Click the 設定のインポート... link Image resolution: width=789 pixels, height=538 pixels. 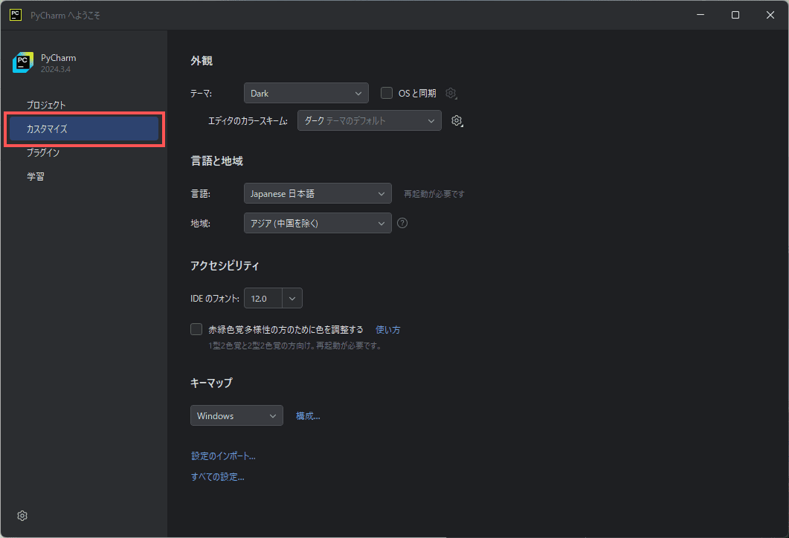223,456
